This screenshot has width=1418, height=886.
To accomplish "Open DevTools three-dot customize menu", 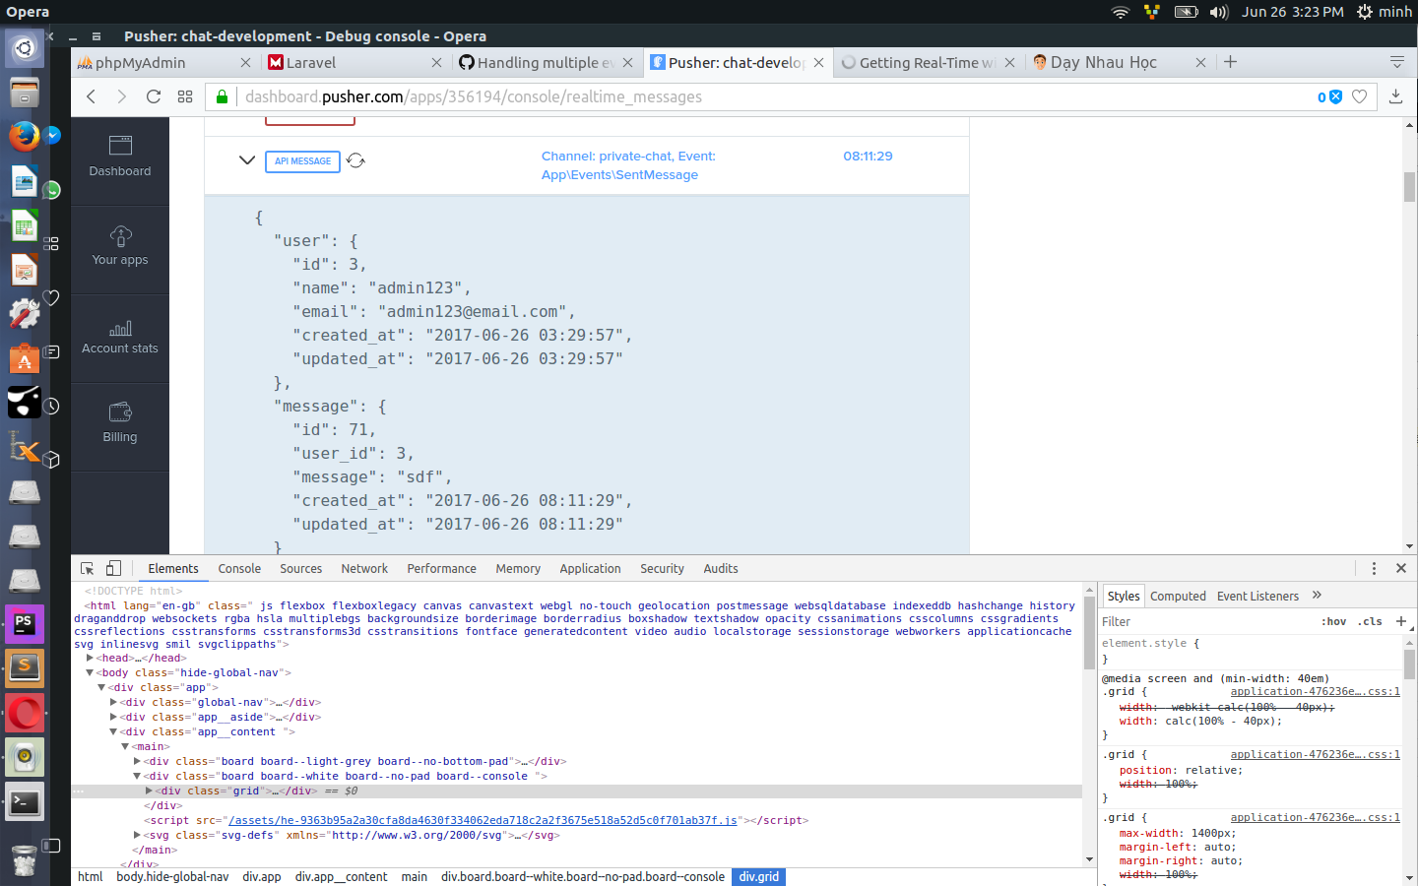I will [1374, 569].
